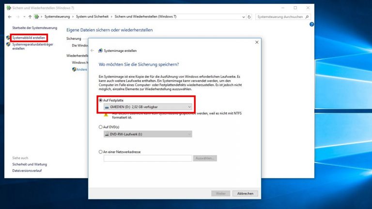This screenshot has height=209, width=372.
Task: Click the up arrow navigation icon
Action: (x=29, y=16)
